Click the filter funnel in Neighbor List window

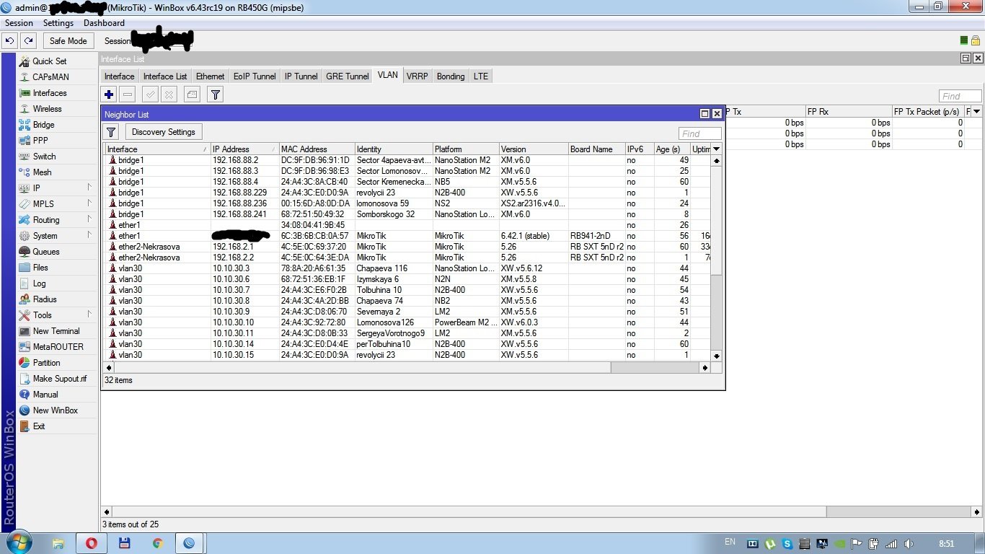tap(111, 132)
